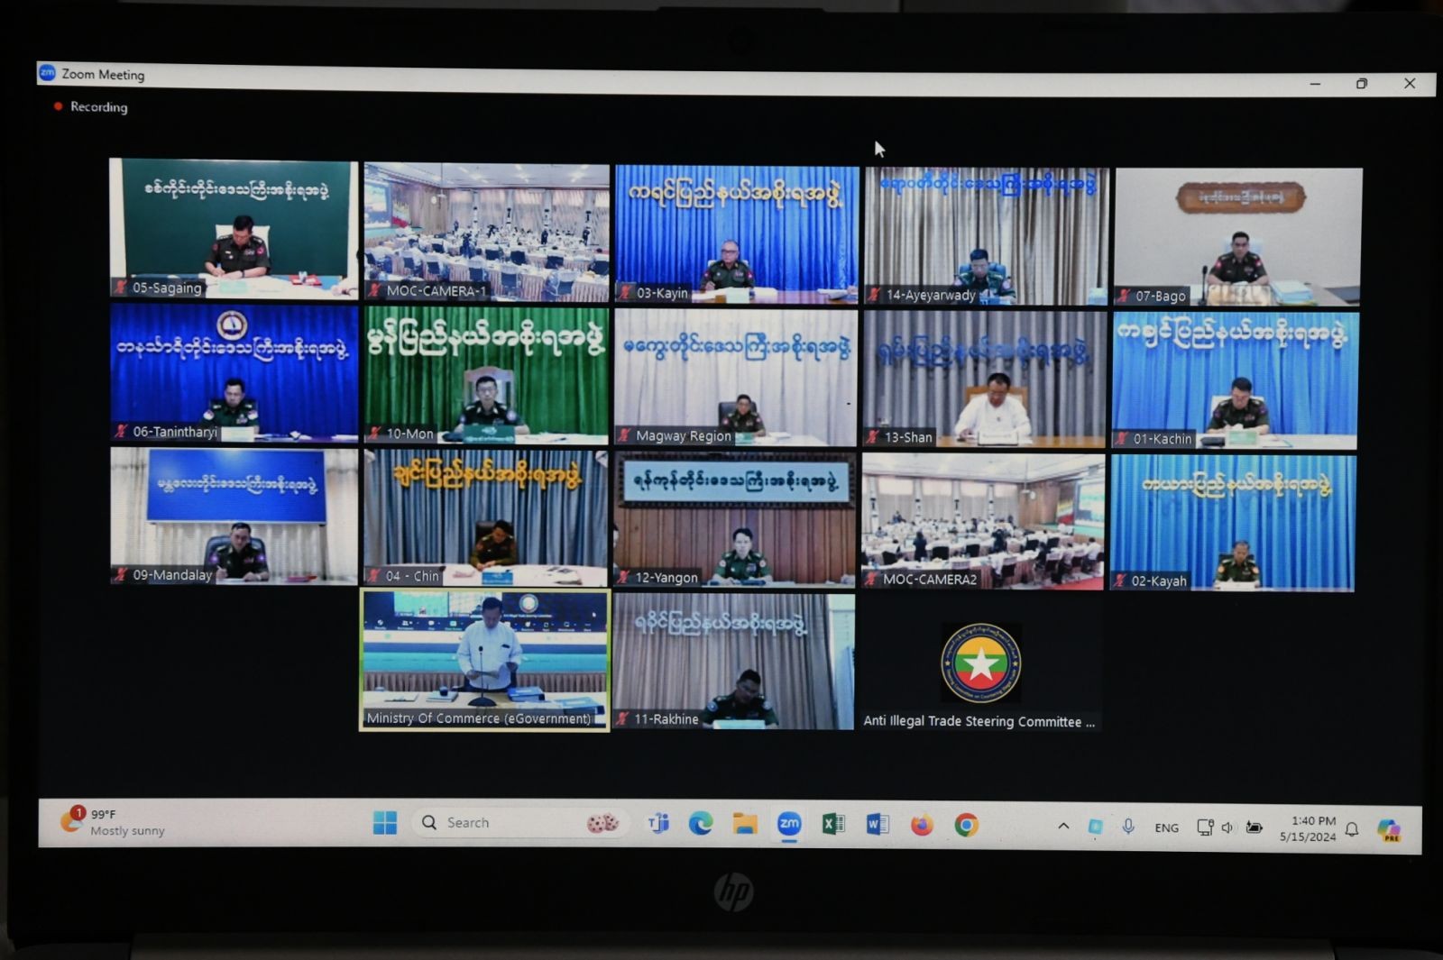
Task: Open Word from the taskbar
Action: pyautogui.click(x=878, y=824)
